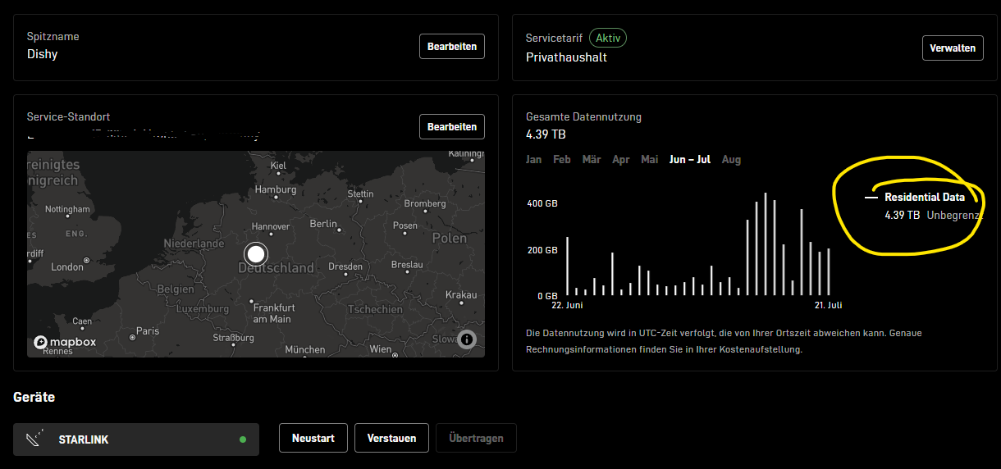Image resolution: width=1001 pixels, height=469 pixels.
Task: Click the disabled Übertragen button
Action: pos(476,438)
